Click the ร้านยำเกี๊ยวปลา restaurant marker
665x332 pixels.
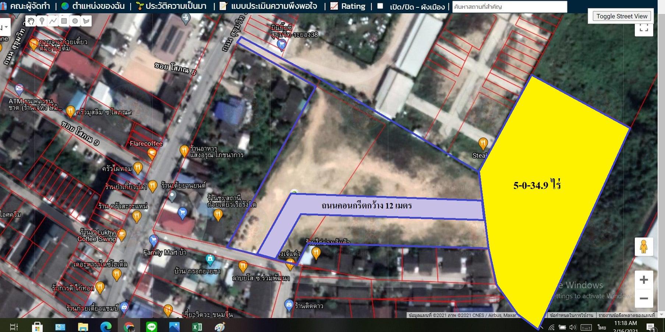click(153, 186)
